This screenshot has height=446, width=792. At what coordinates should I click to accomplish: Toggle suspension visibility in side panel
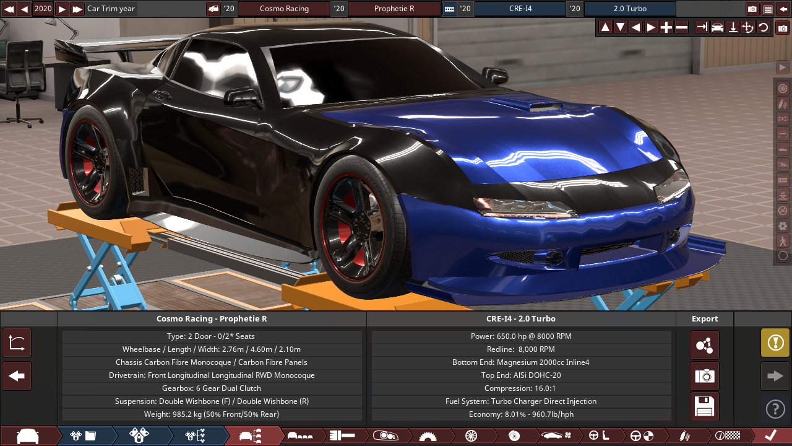pos(783,103)
